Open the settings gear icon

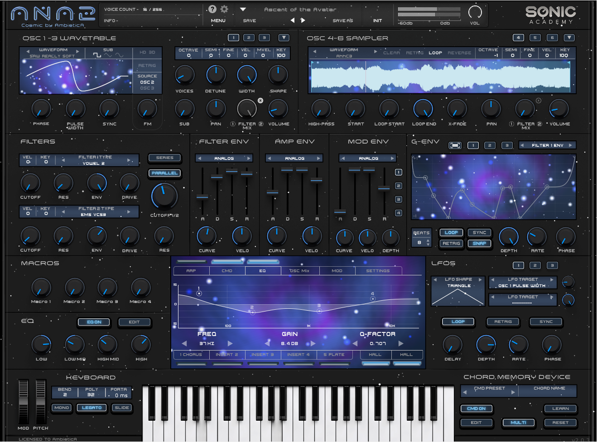click(x=224, y=9)
